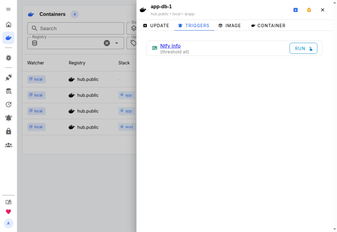Click the magnifier icon in the Search field
The image size is (337, 232).
click(34, 28)
